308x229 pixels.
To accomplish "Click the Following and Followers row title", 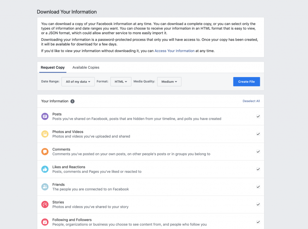I will pos(72,220).
